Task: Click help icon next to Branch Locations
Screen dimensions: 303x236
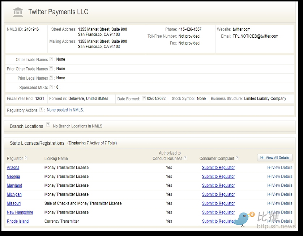Action: (48, 125)
